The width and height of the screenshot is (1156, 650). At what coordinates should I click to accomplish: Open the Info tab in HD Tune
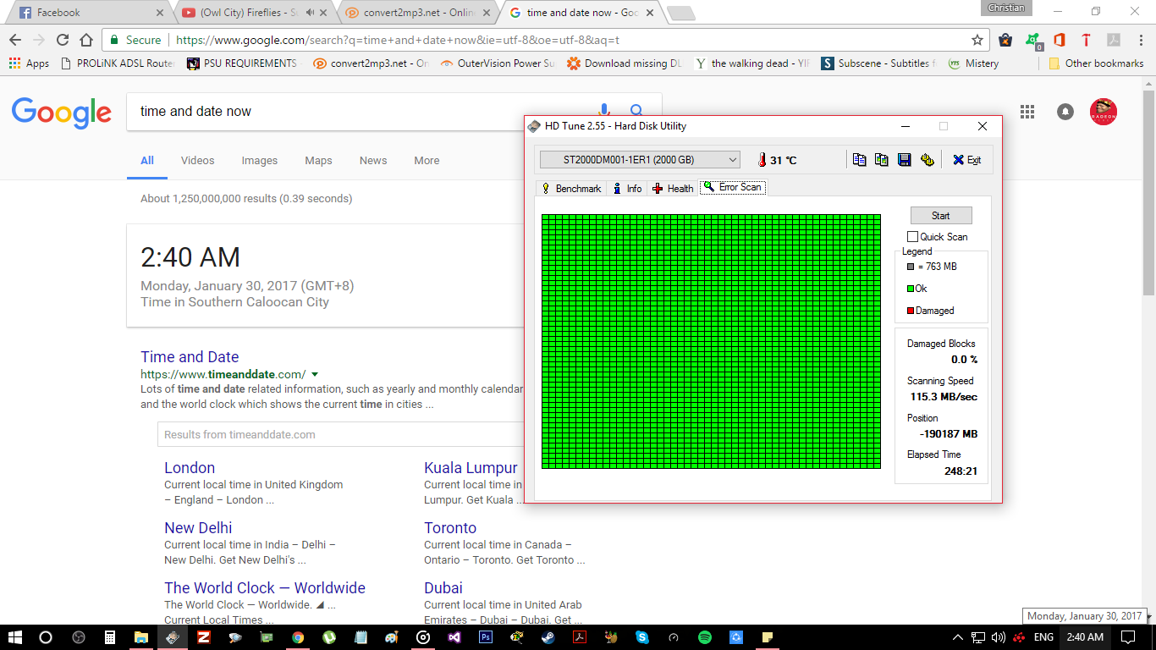pos(627,188)
